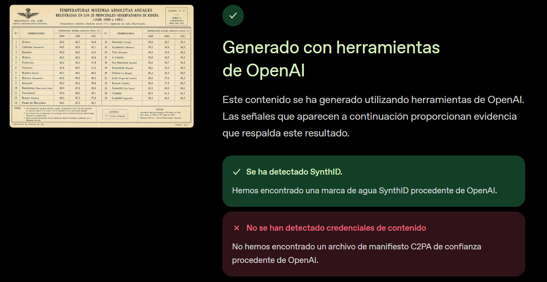This screenshot has width=547, height=282.
Task: Click the 'Fuente' section in the image
Action: 164,114
